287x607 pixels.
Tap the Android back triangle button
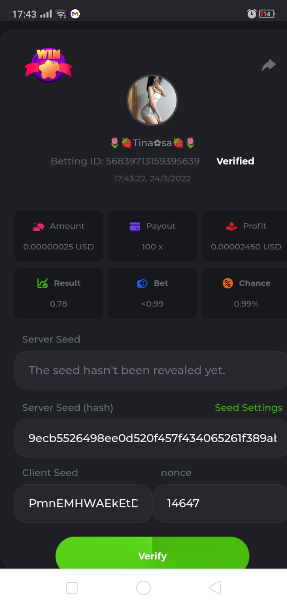pyautogui.click(x=215, y=587)
